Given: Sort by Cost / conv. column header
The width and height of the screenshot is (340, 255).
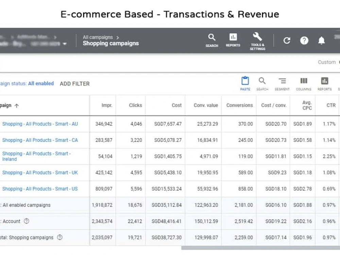Looking at the screenshot, I should point(274,105).
